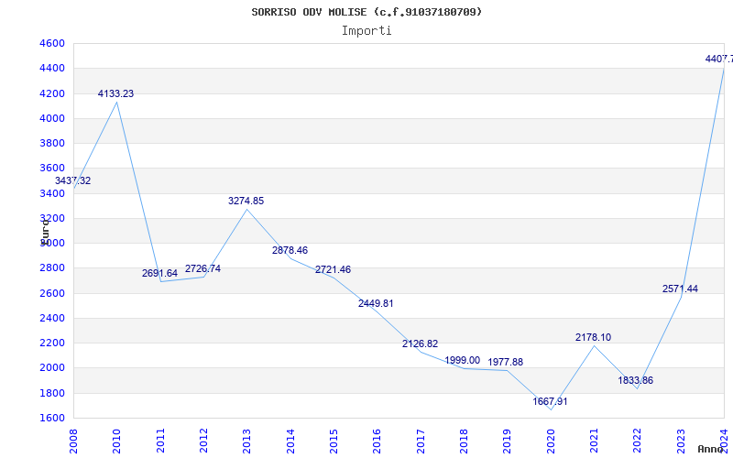Click the 2008 x-axis year label
Screen dimensions: 733x458
73,441
